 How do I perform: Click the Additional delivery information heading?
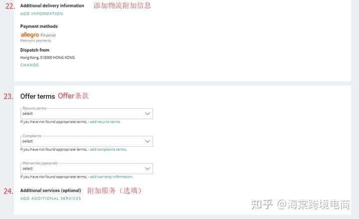click(52, 5)
